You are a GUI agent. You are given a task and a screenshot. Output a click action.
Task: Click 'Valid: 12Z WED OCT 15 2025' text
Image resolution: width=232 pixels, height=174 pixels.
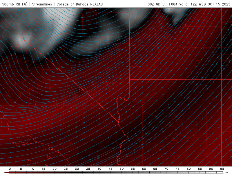205,4
